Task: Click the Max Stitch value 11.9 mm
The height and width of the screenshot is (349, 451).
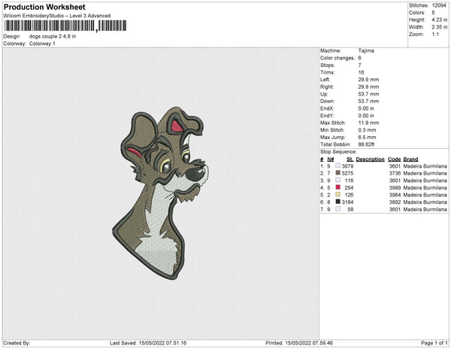Action: point(368,123)
